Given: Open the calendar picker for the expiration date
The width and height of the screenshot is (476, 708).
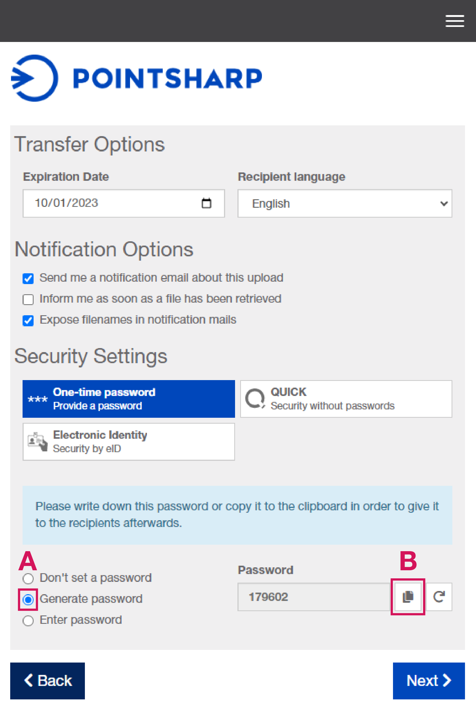Looking at the screenshot, I should tap(206, 203).
